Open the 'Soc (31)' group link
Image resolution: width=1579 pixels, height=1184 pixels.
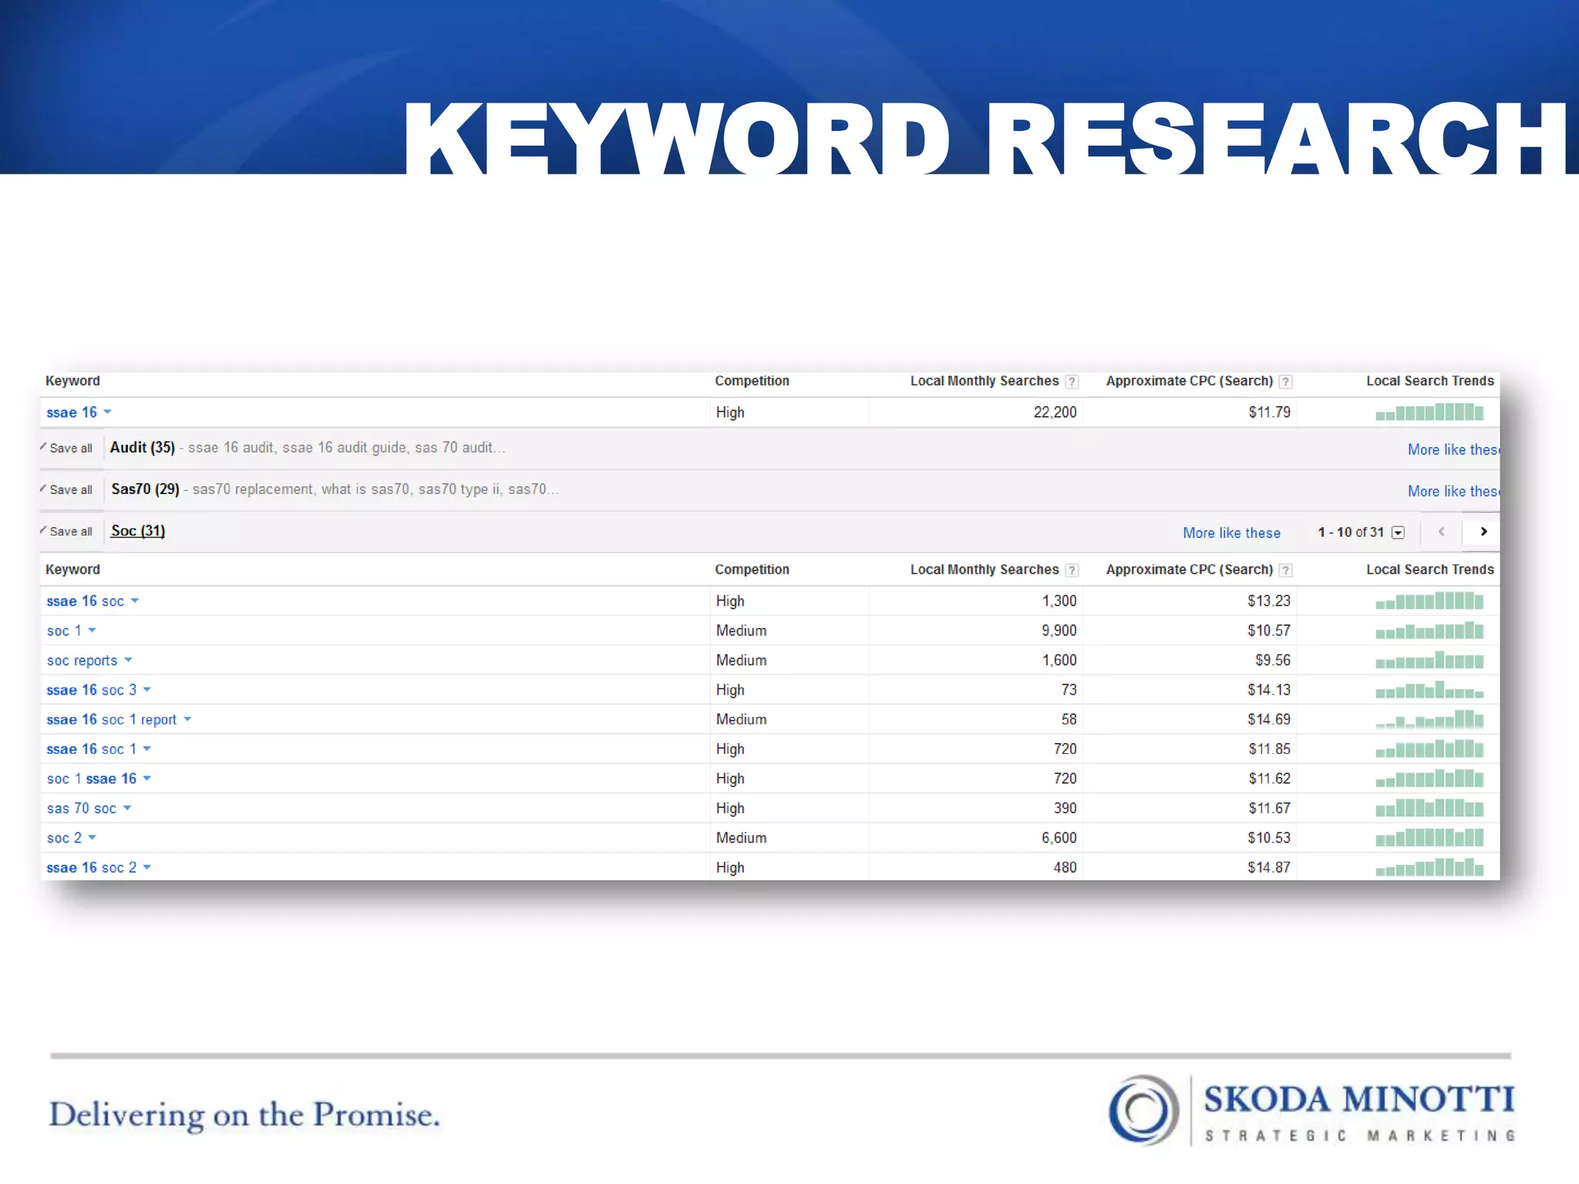coord(138,531)
